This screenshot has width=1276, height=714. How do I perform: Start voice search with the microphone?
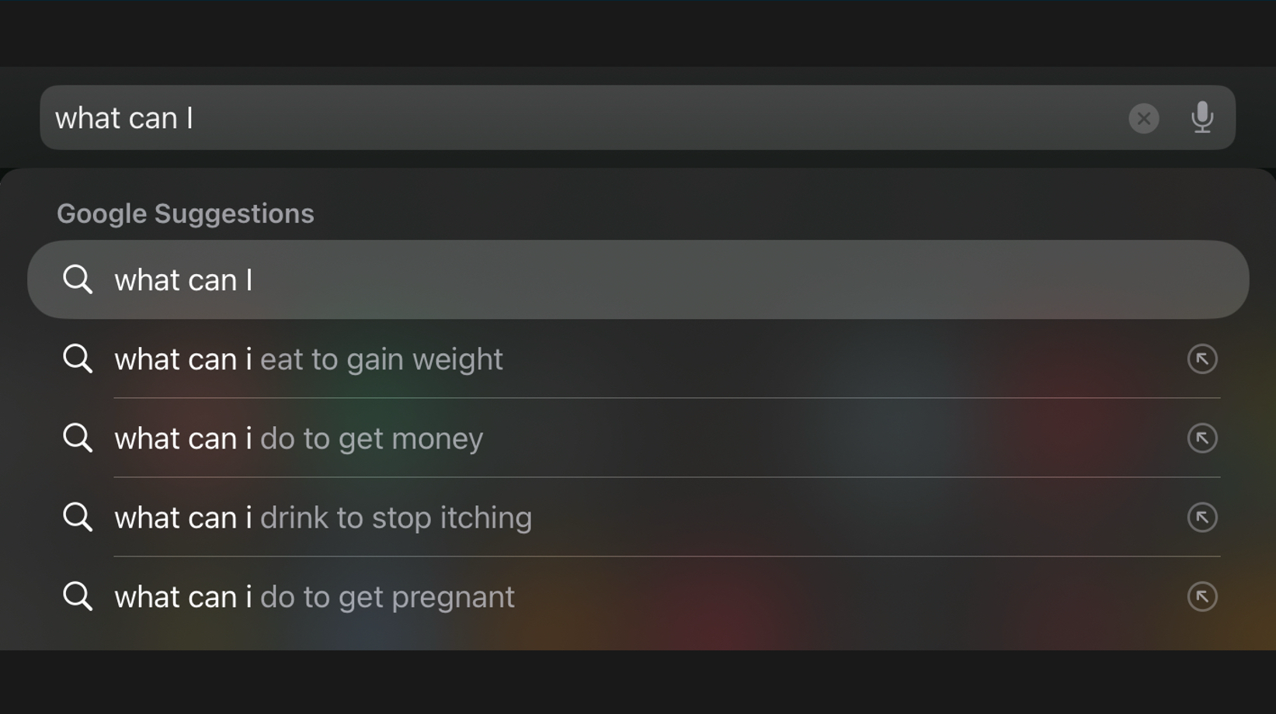1202,118
